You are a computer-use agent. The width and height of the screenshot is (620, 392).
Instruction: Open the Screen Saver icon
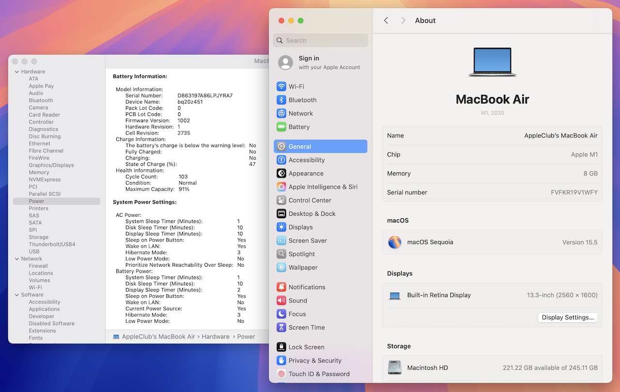coord(281,241)
